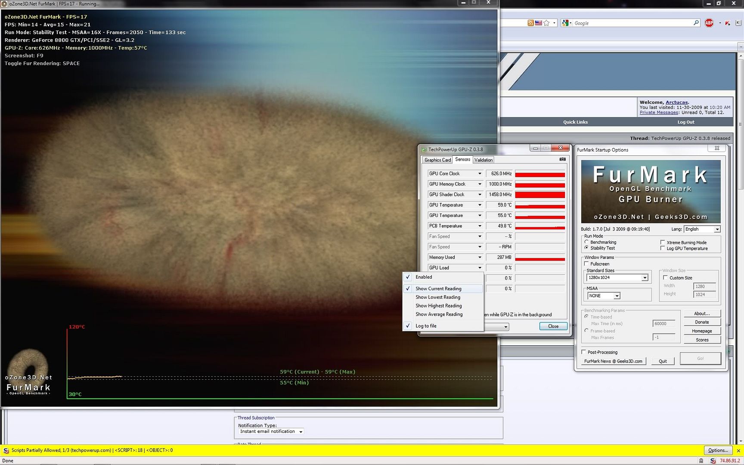Viewport: 744px width, 465px height.
Task: Click the FurMark window title icon
Action: [4, 3]
